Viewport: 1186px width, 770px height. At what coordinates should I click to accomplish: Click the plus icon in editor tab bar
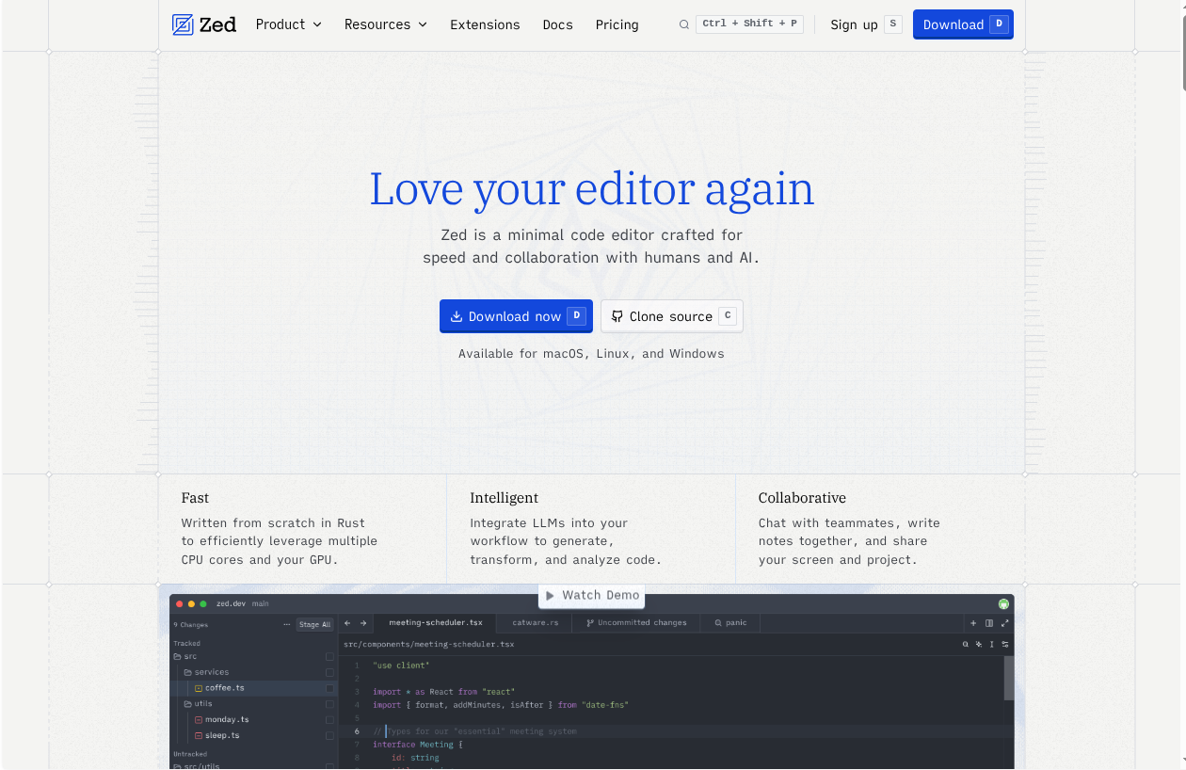tap(973, 623)
